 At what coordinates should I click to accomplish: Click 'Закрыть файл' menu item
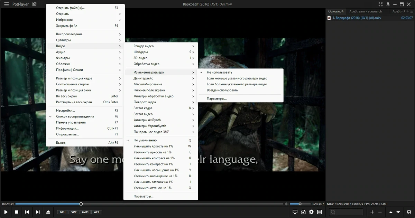(x=85, y=26)
